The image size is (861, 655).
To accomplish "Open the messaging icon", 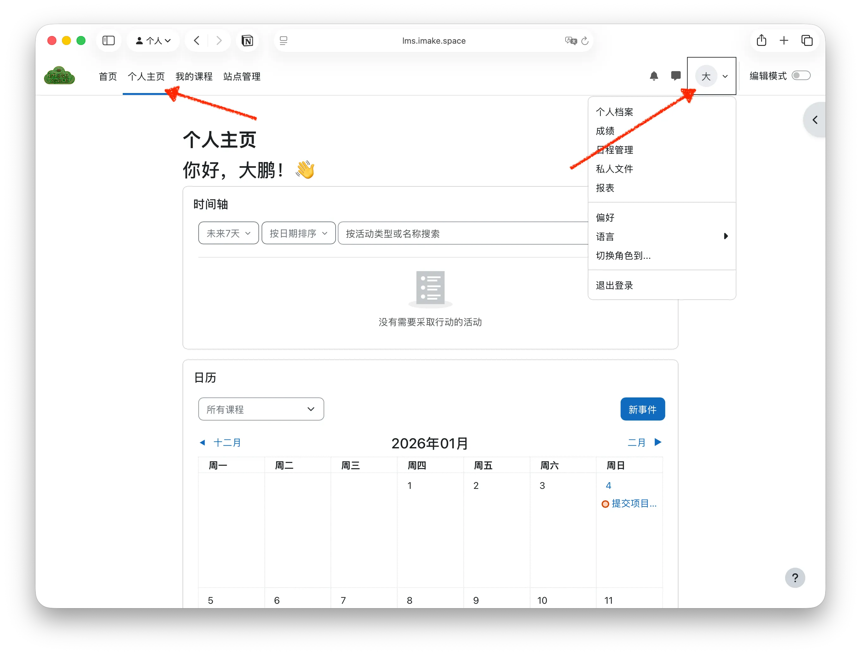I will (x=676, y=76).
